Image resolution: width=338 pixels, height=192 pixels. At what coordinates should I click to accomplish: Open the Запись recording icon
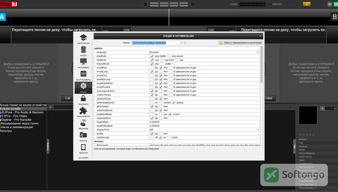[83, 136]
